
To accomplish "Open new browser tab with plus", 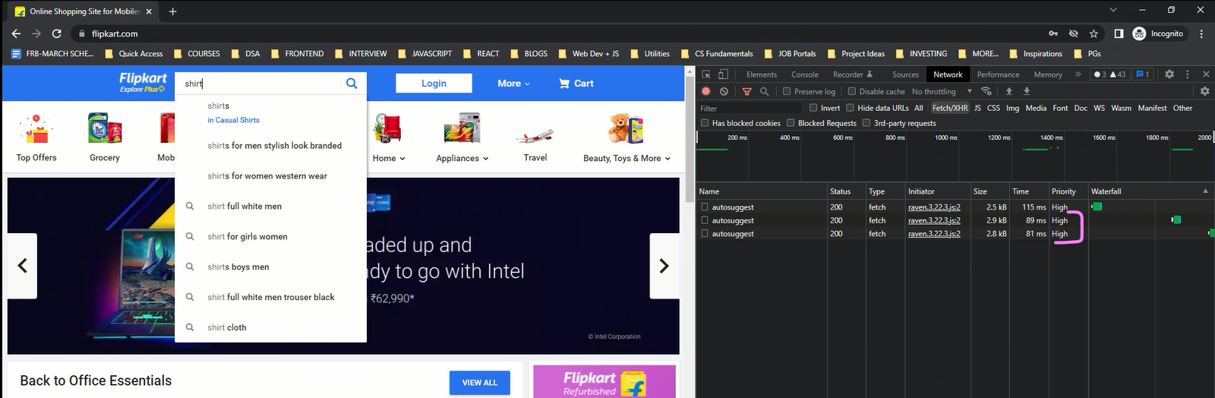I will 173,11.
